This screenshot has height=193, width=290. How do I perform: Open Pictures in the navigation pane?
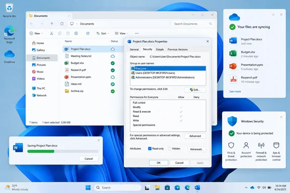tap(42, 65)
